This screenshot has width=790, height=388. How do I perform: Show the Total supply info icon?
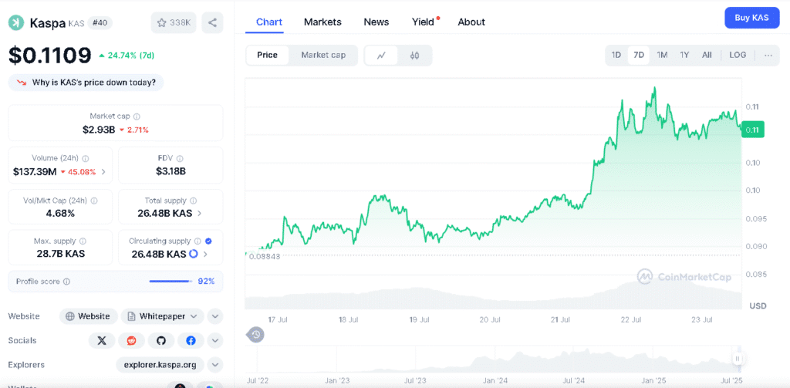pos(194,201)
